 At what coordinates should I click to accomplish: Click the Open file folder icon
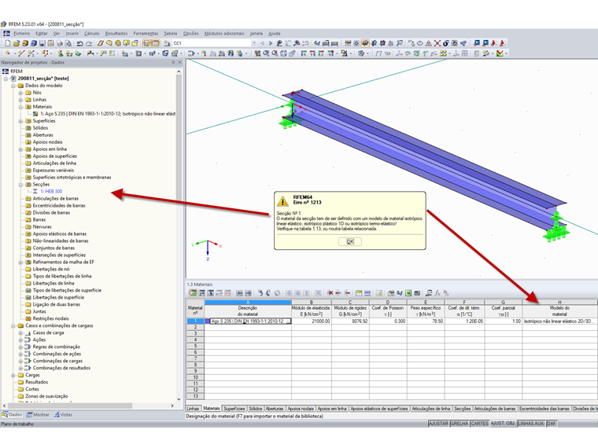tap(17, 43)
